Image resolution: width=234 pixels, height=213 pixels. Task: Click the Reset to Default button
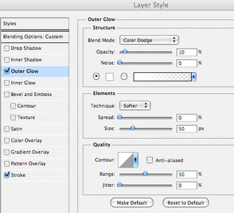(x=186, y=203)
